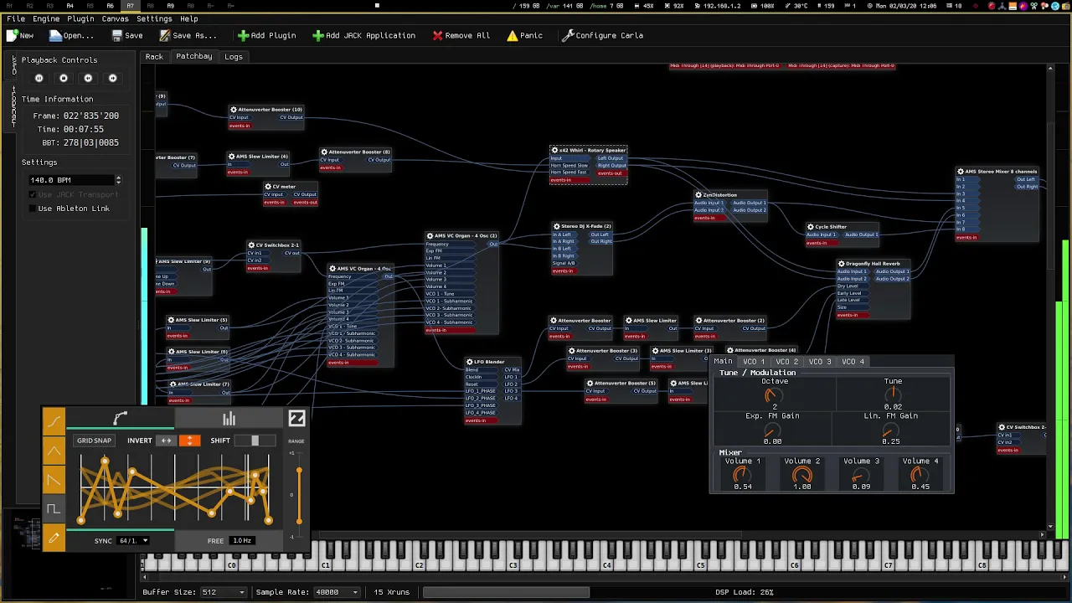Switch to the Rack tab
Image resolution: width=1072 pixels, height=603 pixels.
[x=154, y=57]
